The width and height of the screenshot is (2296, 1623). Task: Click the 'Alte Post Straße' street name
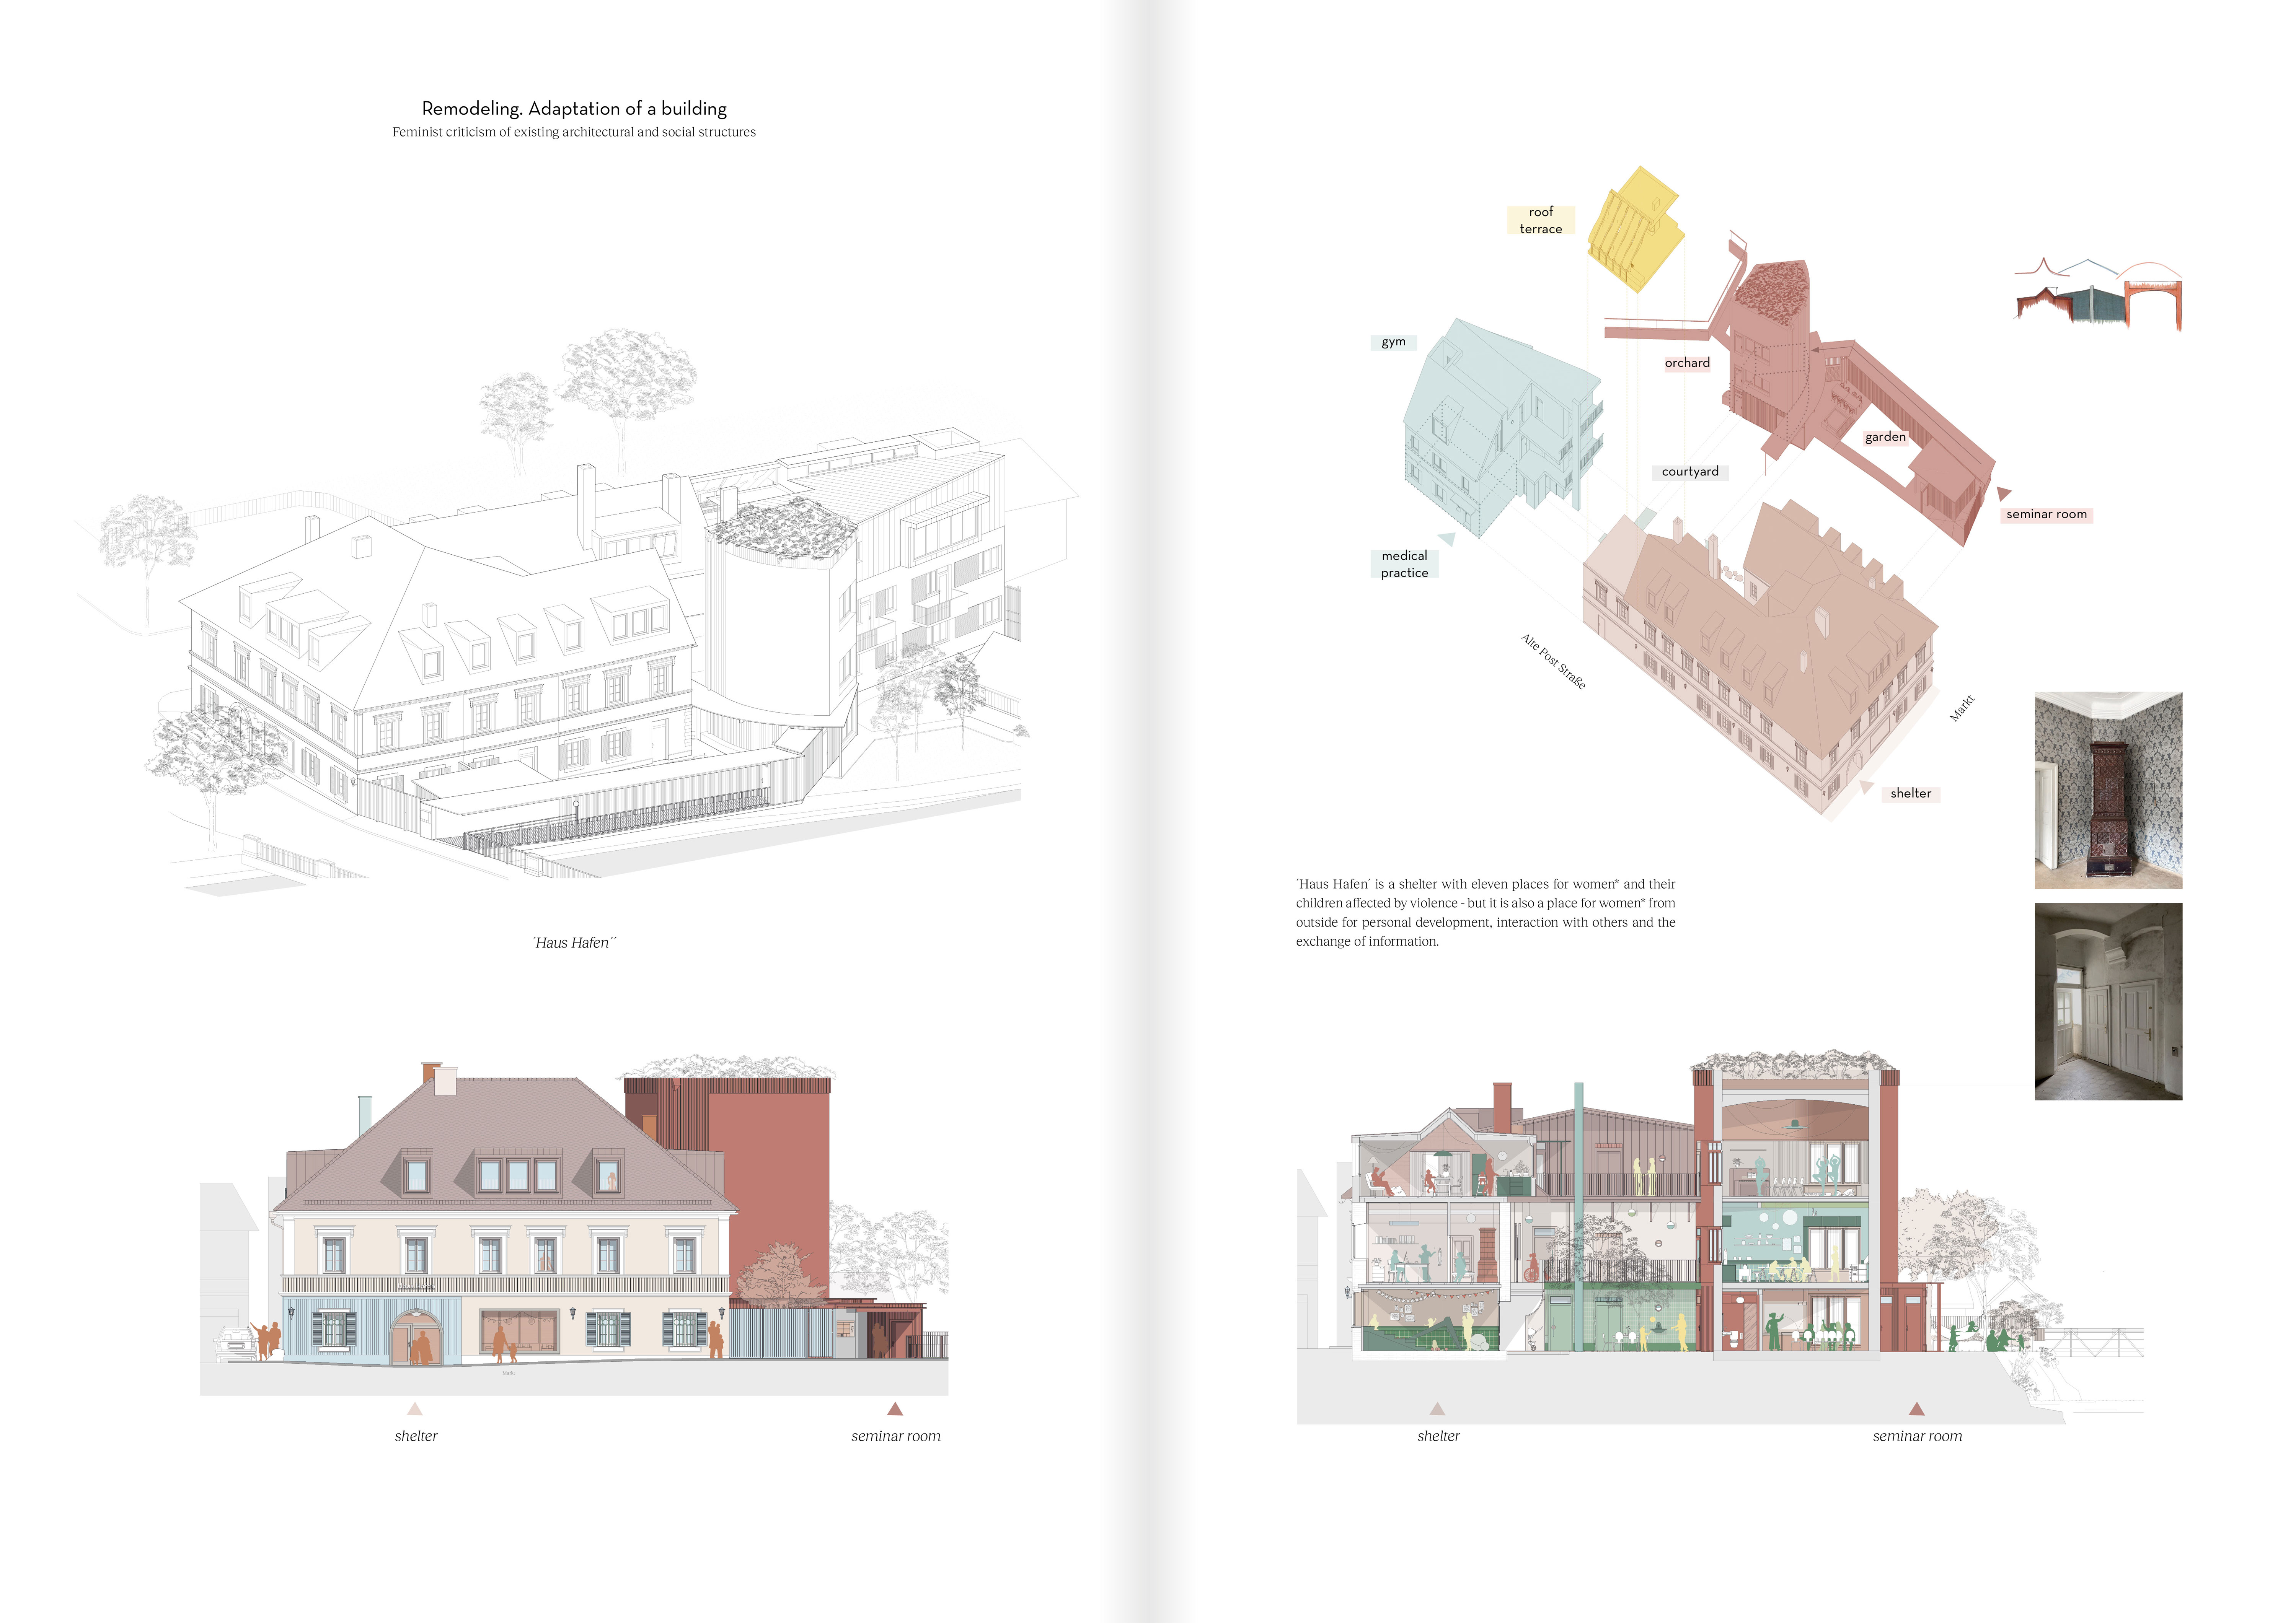click(x=1553, y=662)
